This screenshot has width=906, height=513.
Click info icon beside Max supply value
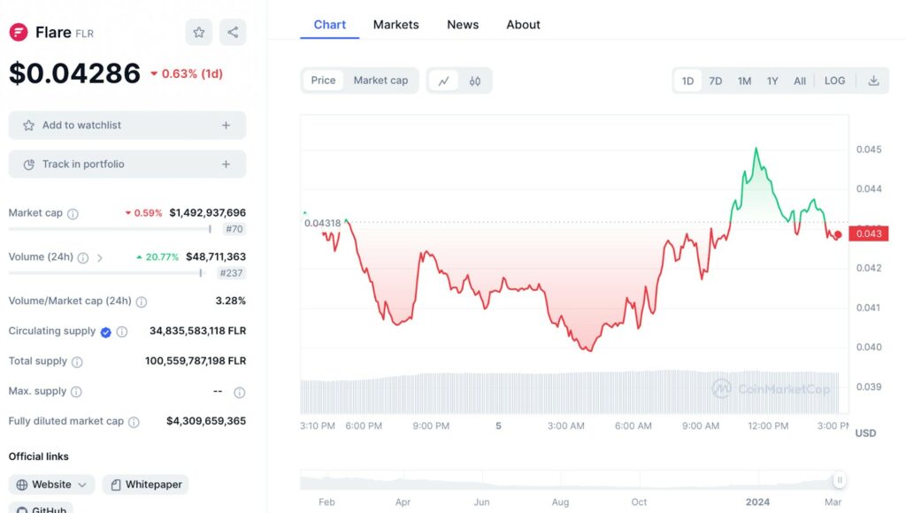[x=239, y=393]
